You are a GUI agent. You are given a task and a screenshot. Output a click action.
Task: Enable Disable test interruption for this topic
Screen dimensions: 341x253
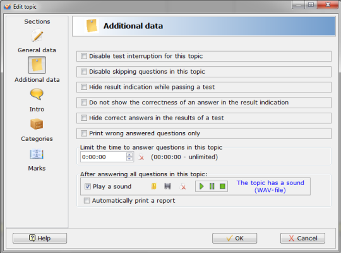click(x=84, y=56)
